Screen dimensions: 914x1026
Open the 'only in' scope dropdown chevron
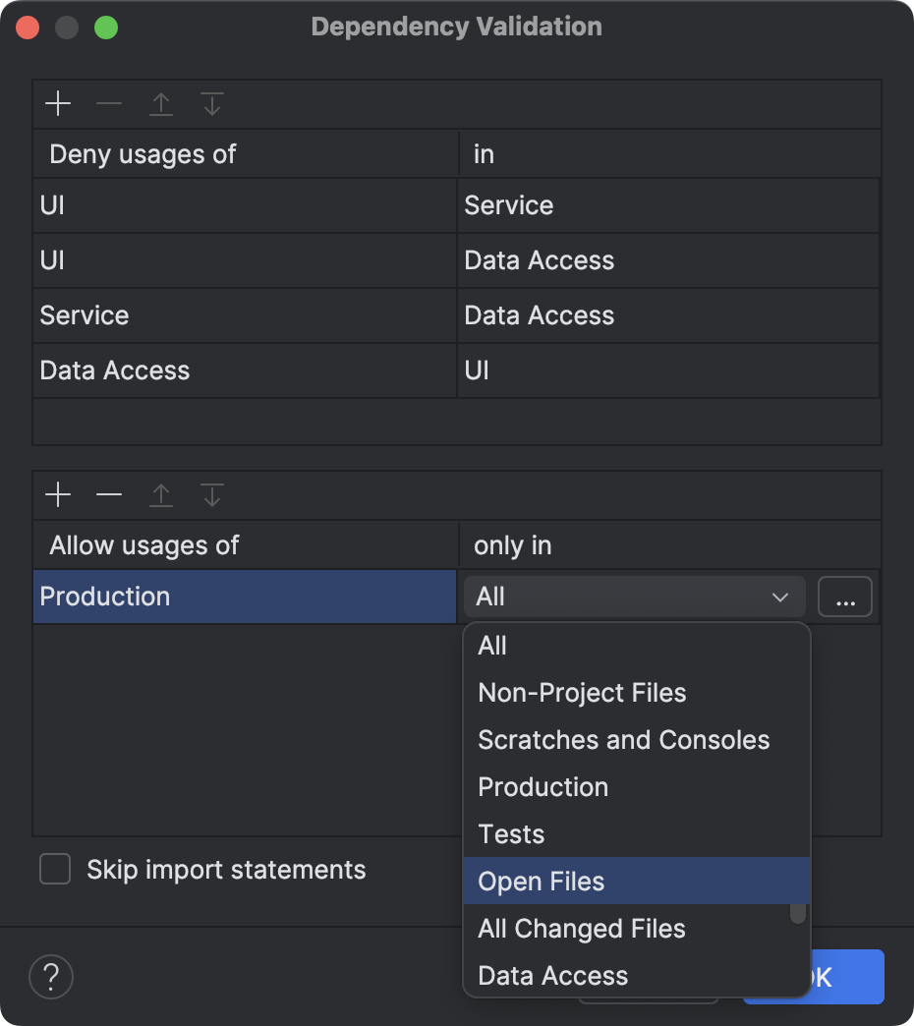tap(781, 597)
